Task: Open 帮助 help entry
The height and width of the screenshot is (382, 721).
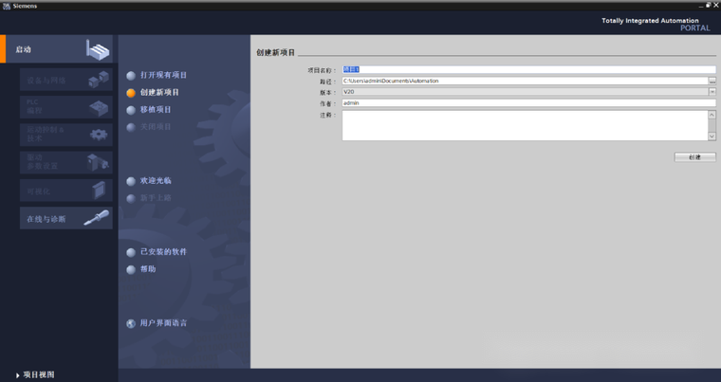Action: [148, 269]
